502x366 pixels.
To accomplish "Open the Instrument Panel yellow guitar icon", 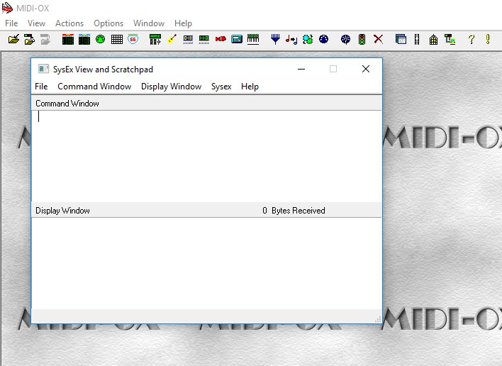I will pyautogui.click(x=172, y=39).
